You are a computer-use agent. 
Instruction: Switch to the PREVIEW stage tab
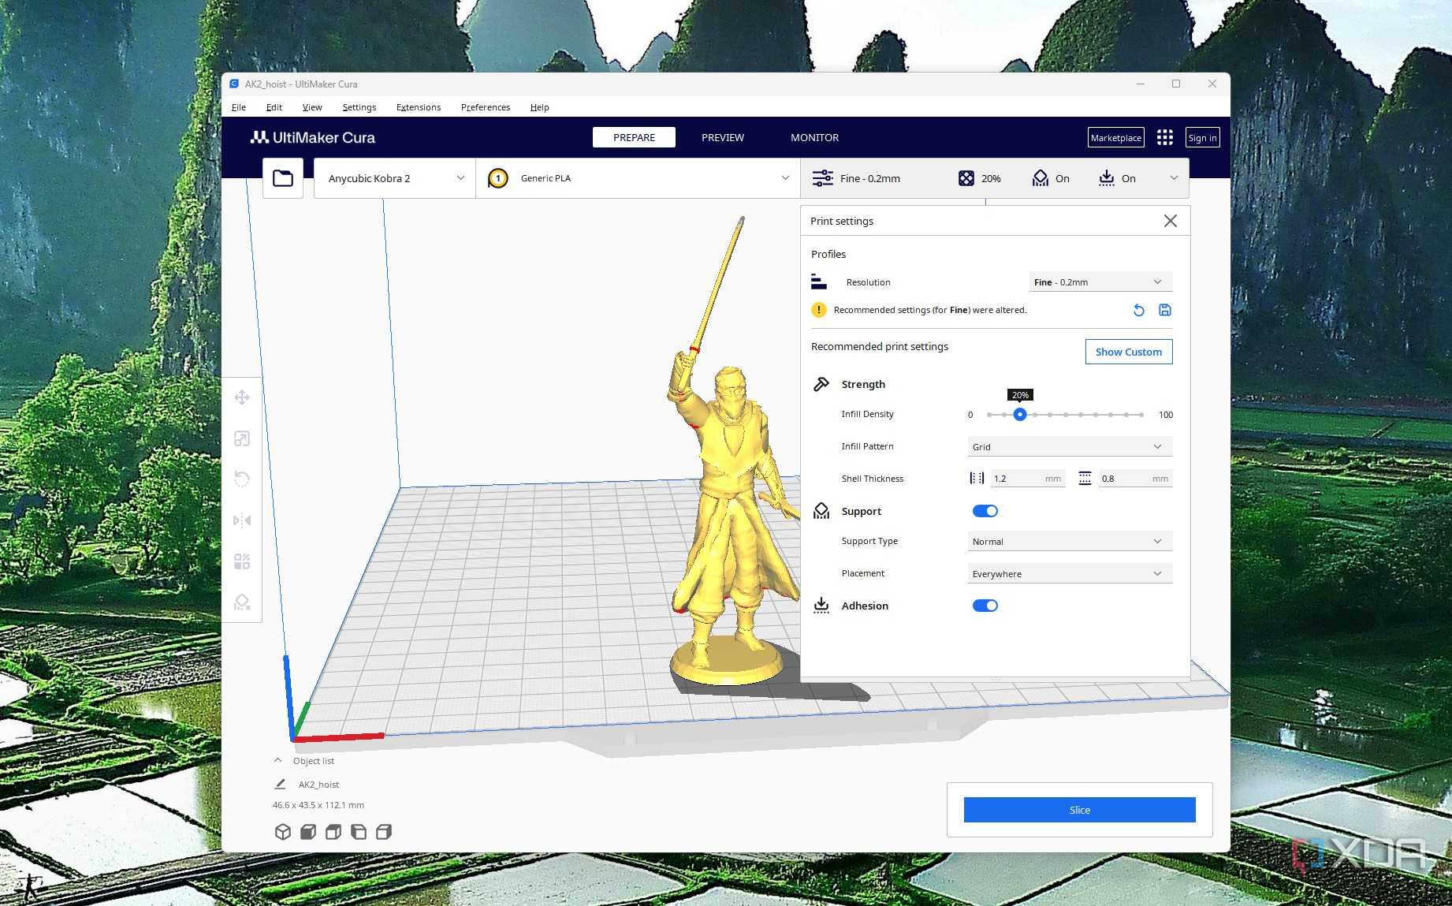(x=723, y=137)
